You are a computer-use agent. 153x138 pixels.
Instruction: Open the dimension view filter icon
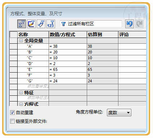(x=41, y=24)
